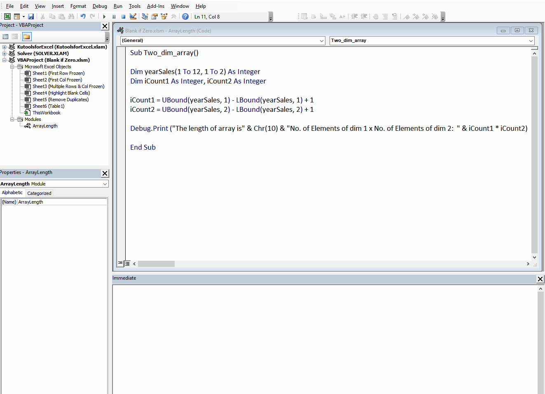Click the Break (pause) icon
545x394 pixels.
(114, 16)
